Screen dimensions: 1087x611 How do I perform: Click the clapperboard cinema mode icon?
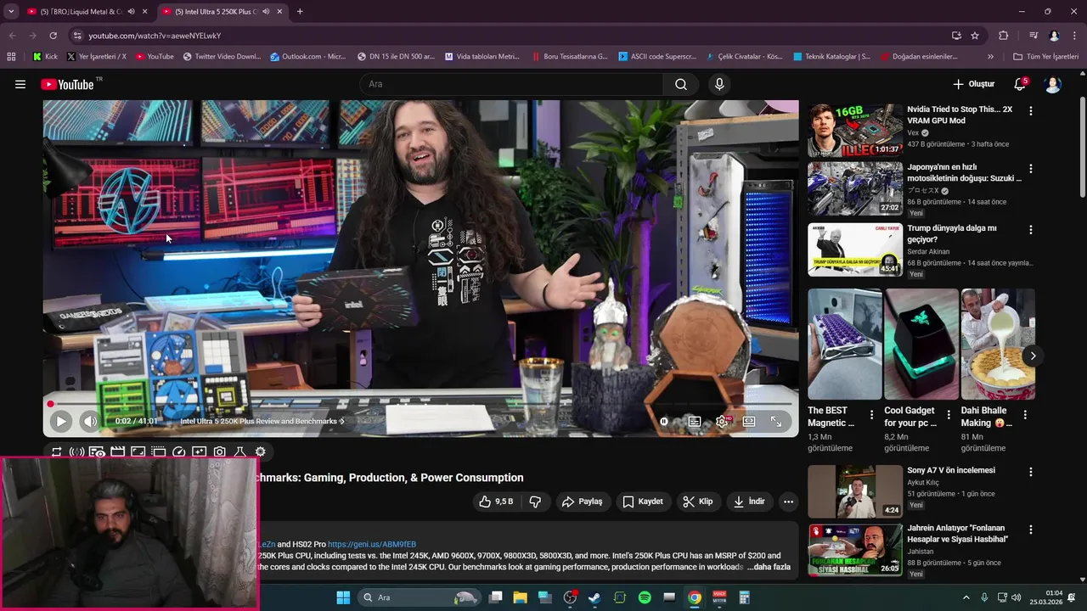117,452
